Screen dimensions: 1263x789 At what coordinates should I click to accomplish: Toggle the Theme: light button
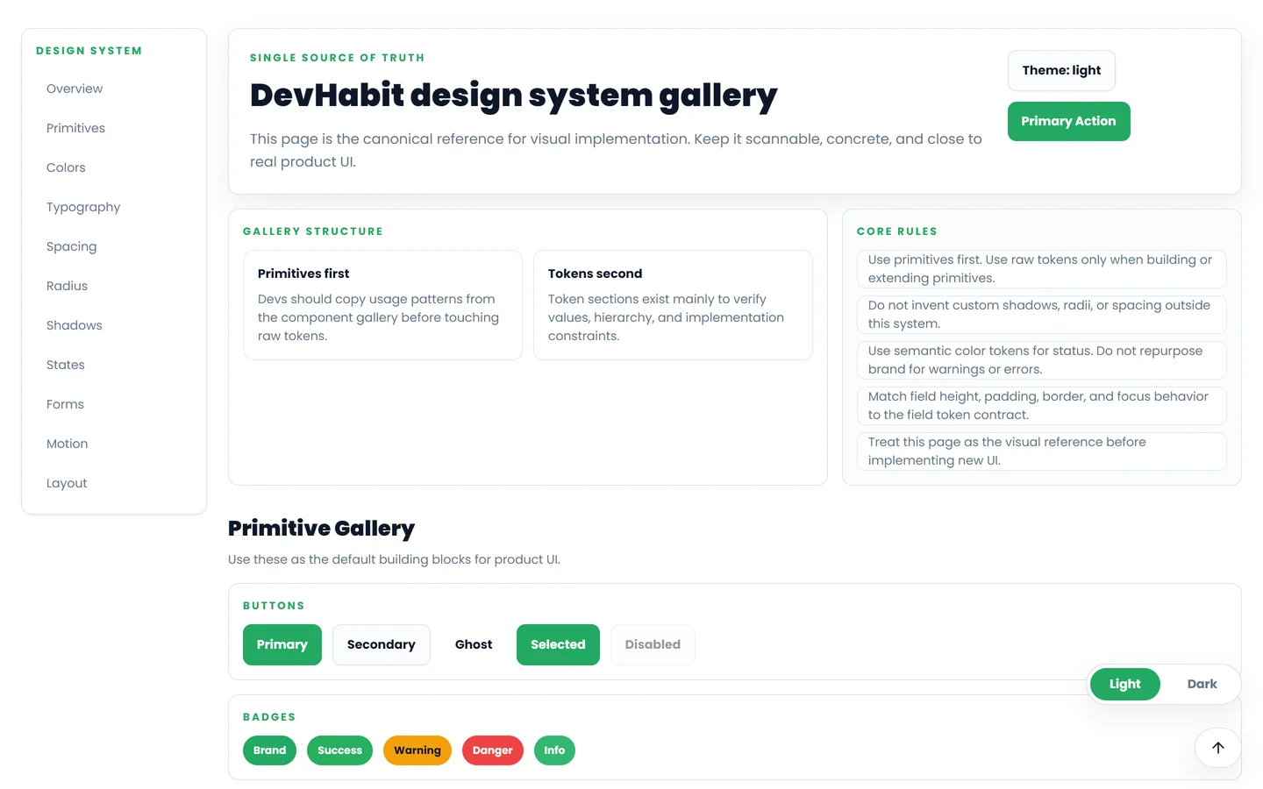tap(1061, 70)
